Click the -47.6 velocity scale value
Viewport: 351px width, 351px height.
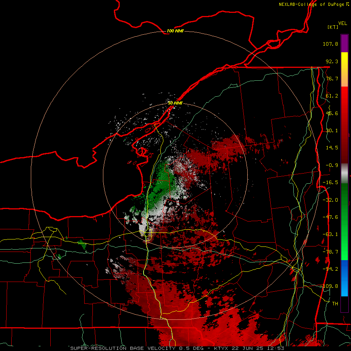coord(330,217)
